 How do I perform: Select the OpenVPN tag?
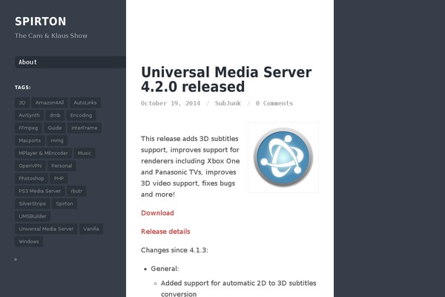30,166
